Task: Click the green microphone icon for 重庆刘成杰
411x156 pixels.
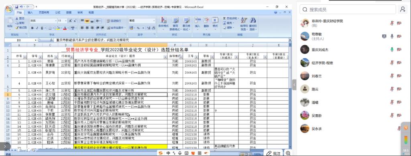Action: [392, 49]
